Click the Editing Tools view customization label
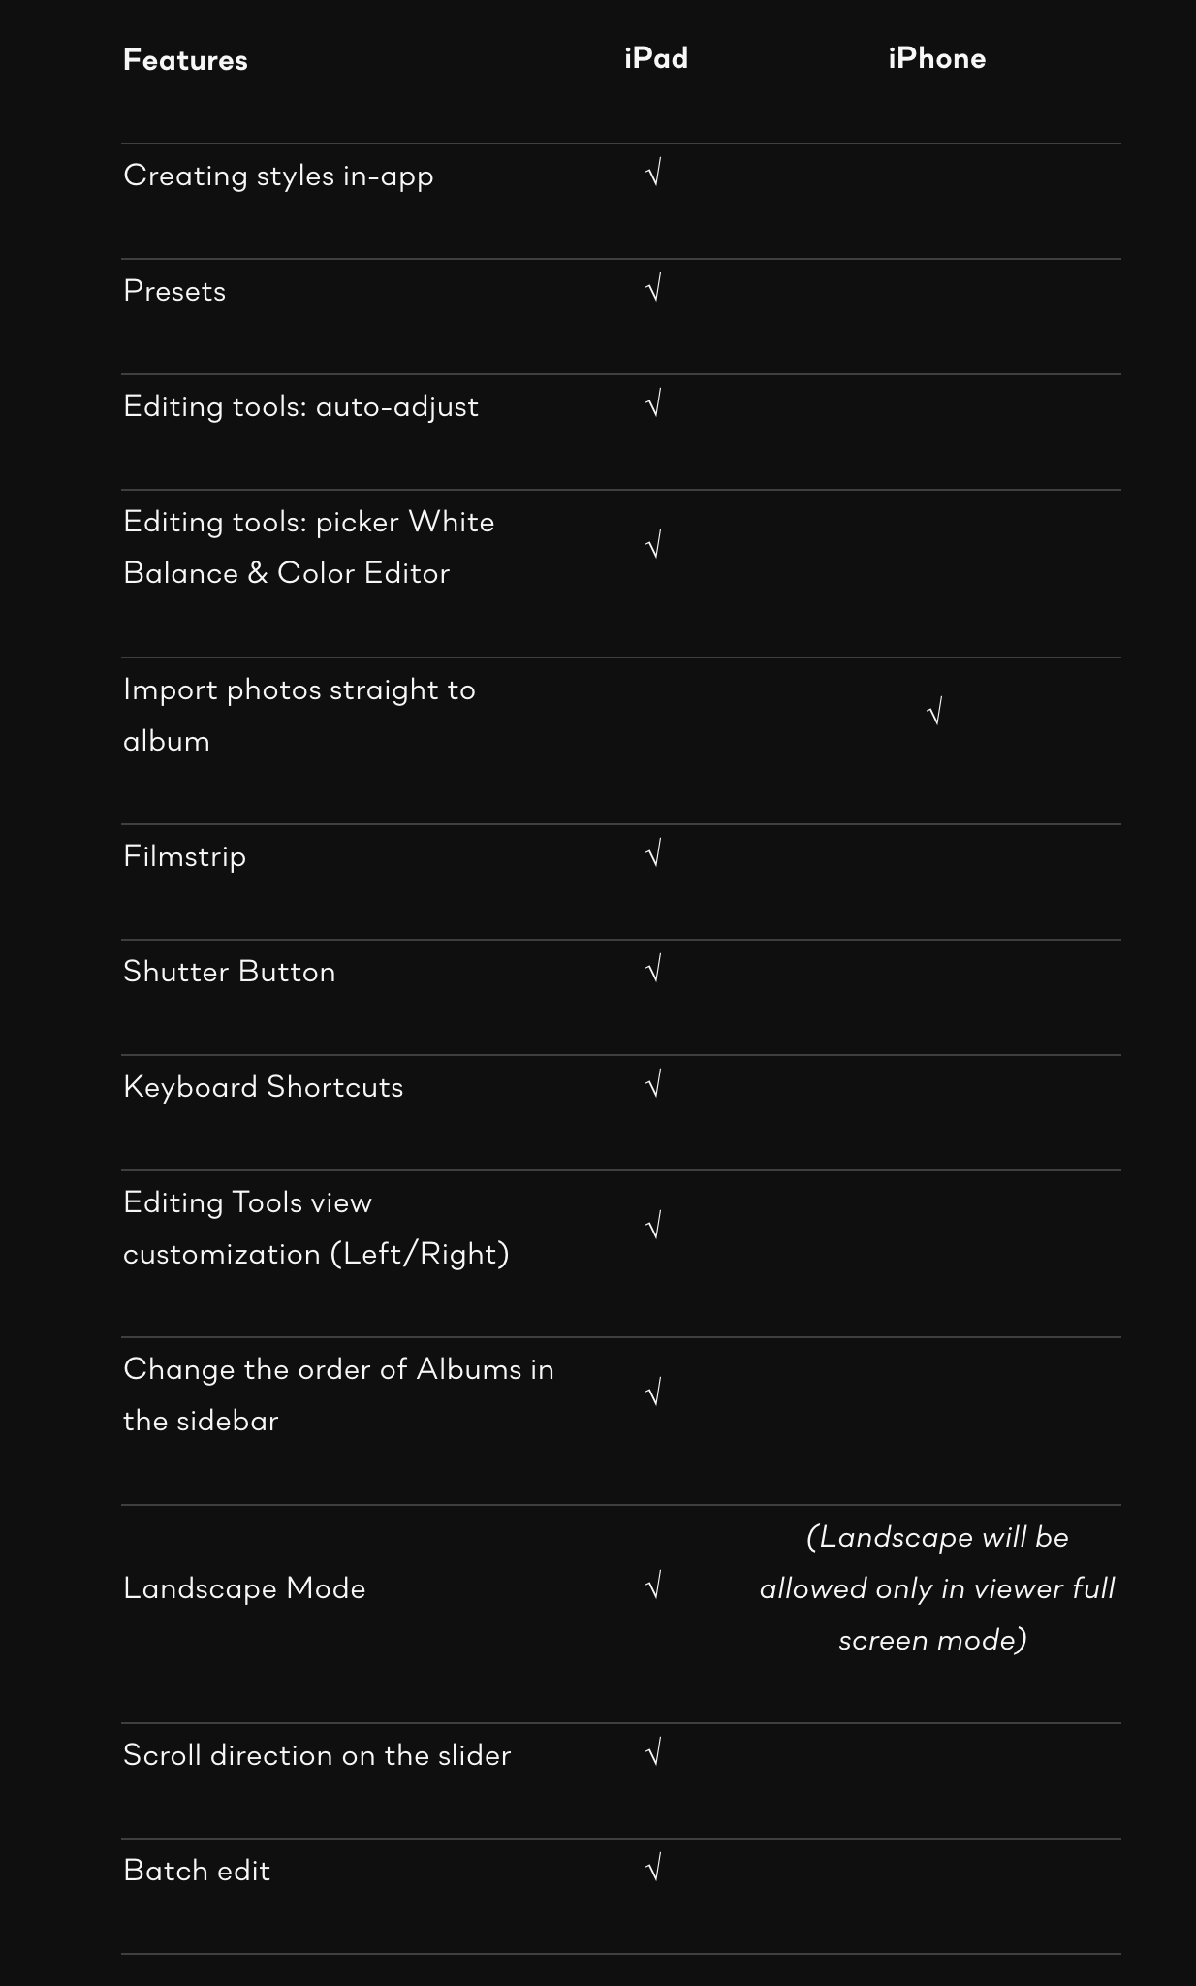Screen dimensions: 1196x1986 coord(316,1228)
